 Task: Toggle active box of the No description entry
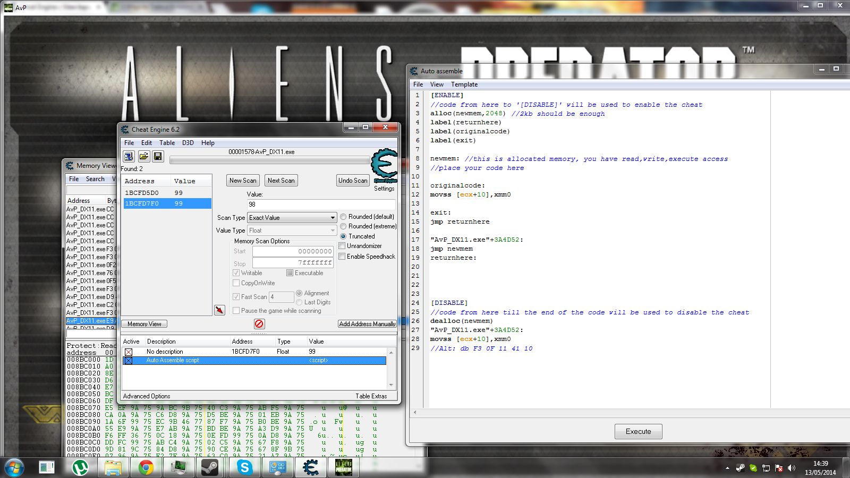click(129, 352)
